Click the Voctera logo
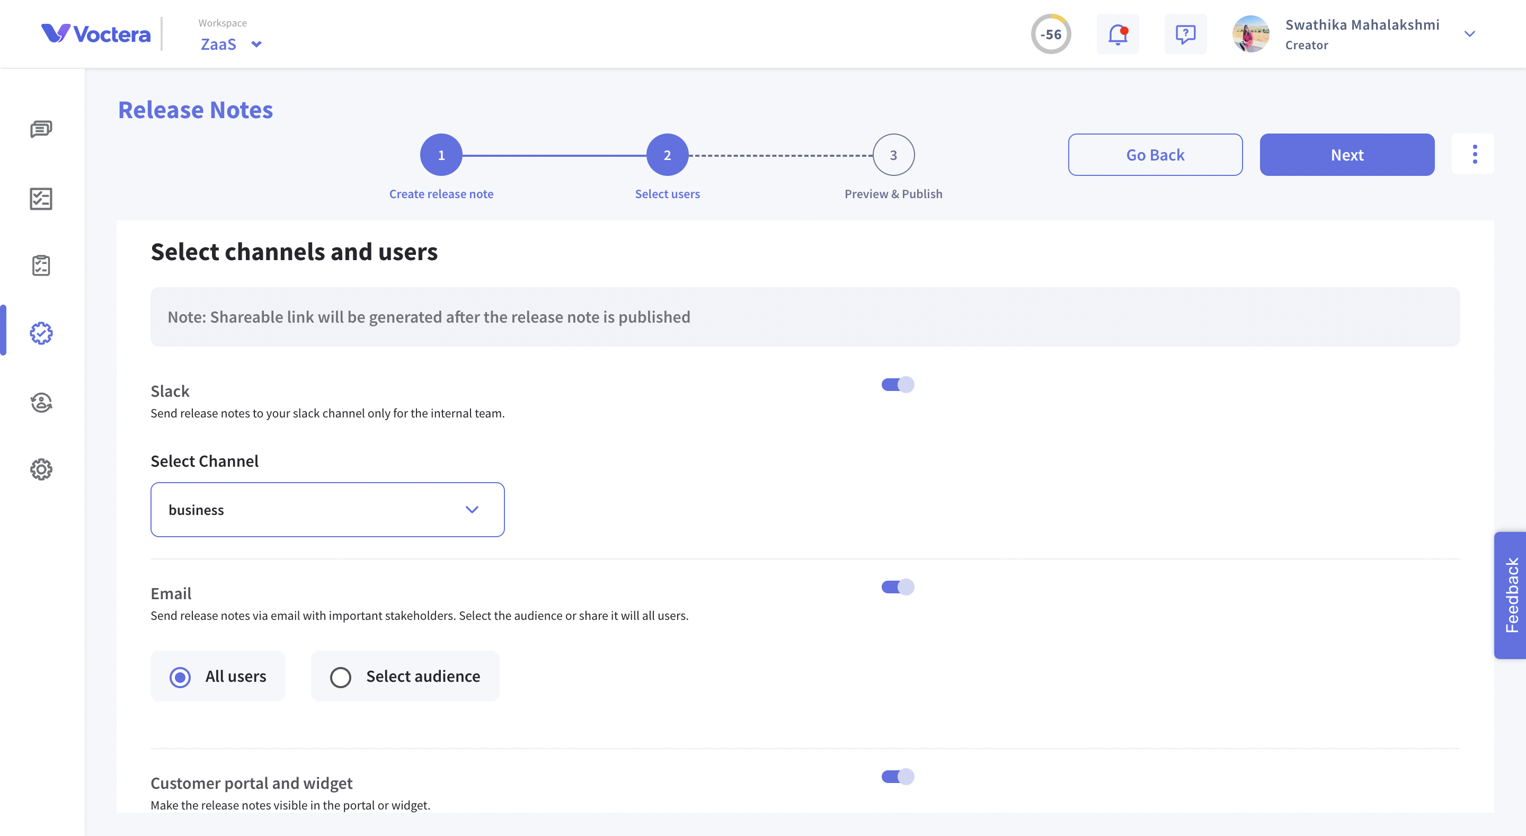Image resolution: width=1526 pixels, height=836 pixels. (x=95, y=34)
